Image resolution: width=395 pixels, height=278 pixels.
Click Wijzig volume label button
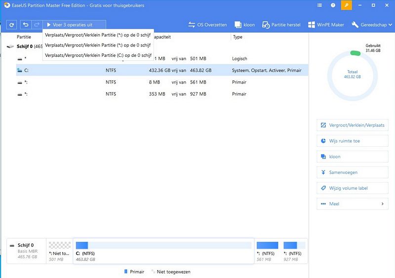[x=353, y=188]
